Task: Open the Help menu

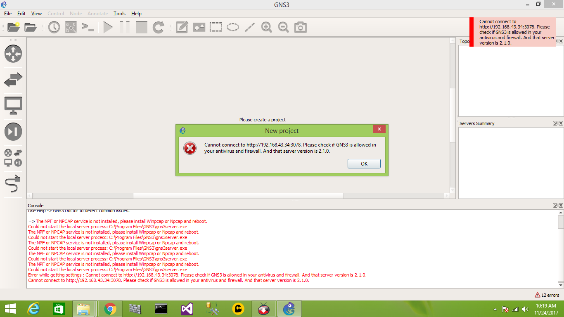Action: coord(136,14)
